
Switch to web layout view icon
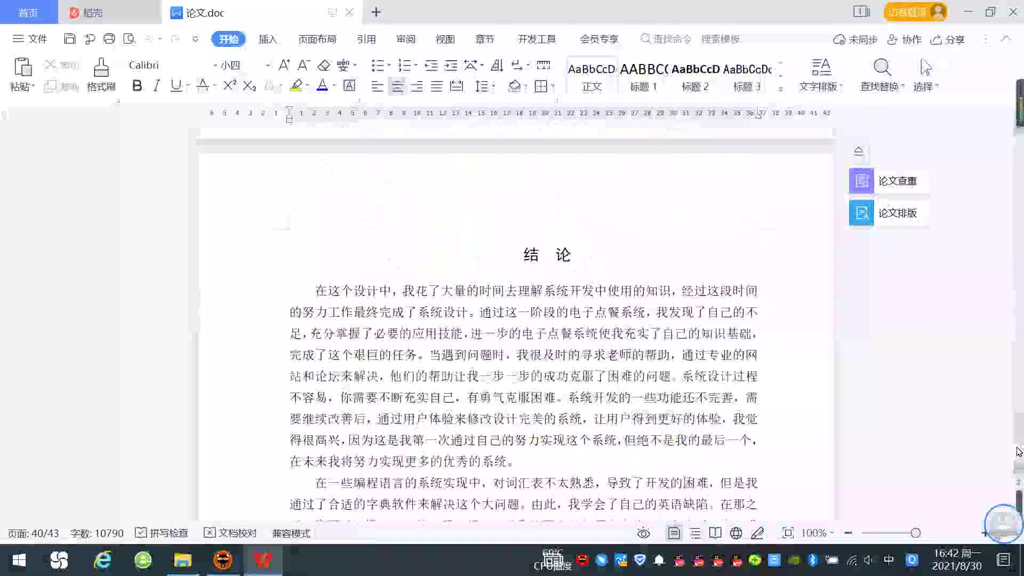click(x=736, y=533)
